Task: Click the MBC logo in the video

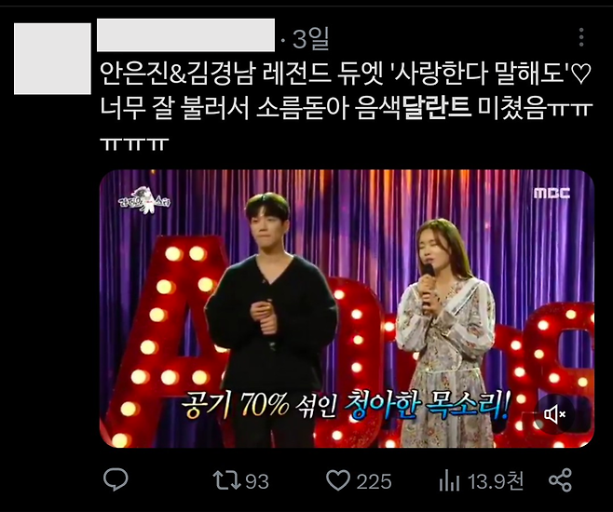Action: click(x=552, y=193)
